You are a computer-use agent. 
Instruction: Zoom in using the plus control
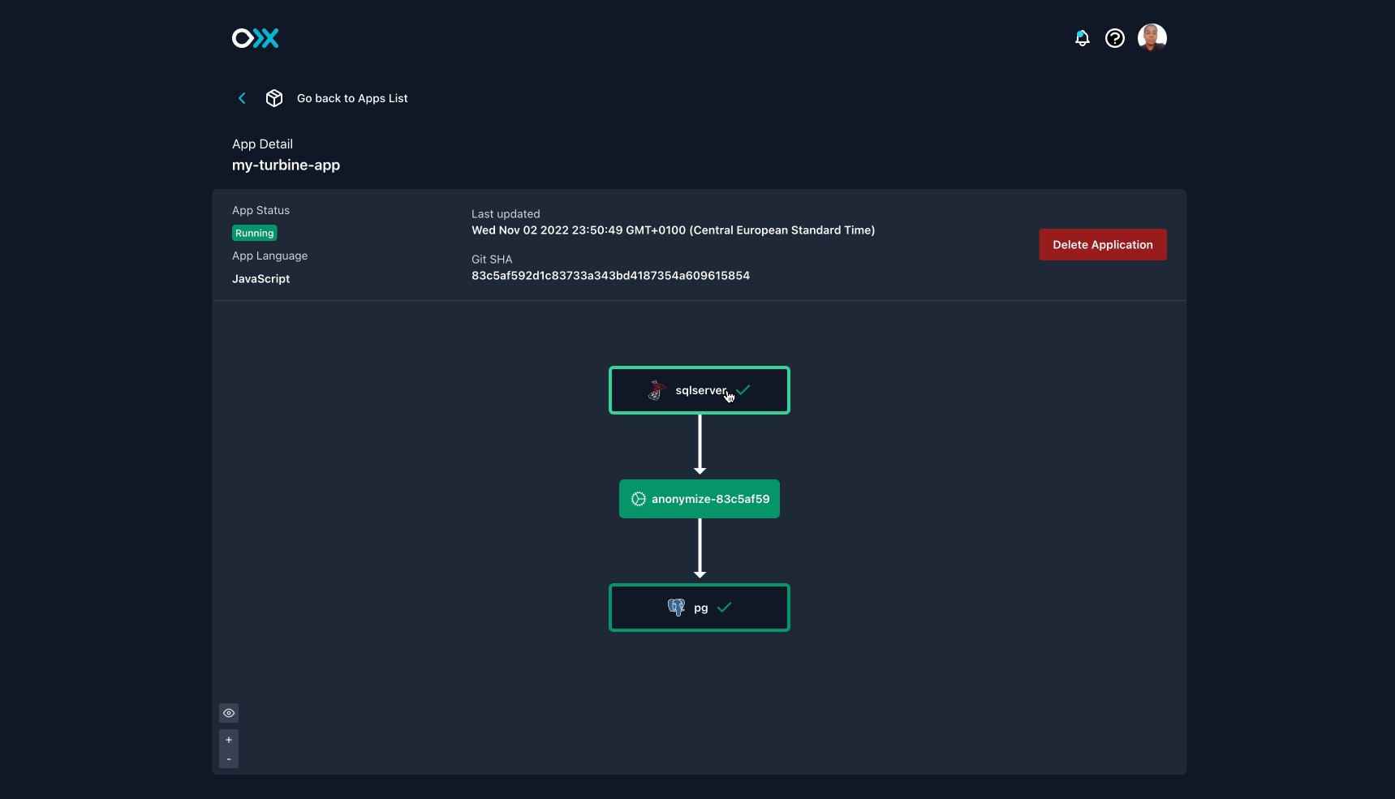228,739
